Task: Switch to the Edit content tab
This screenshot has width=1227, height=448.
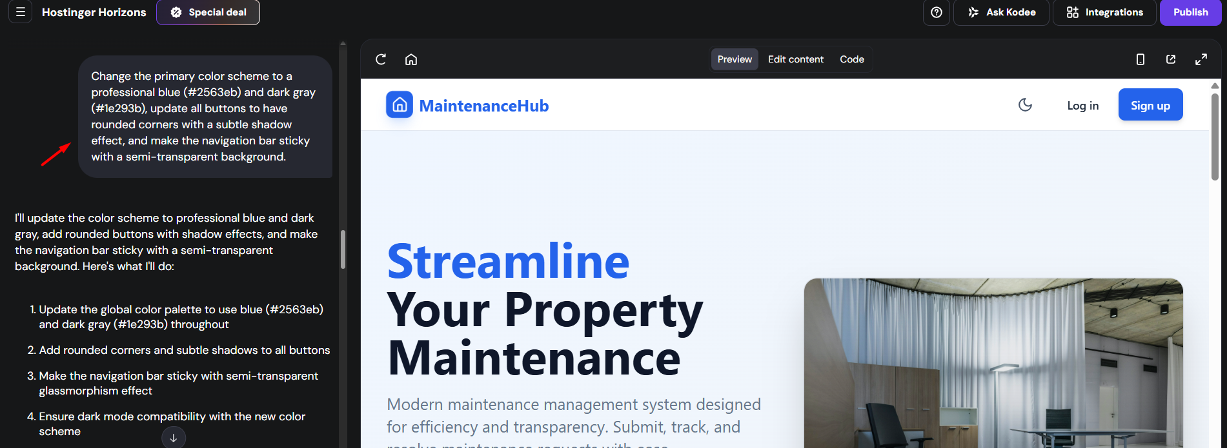Action: tap(796, 59)
